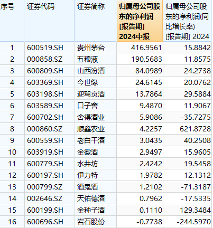
Task: Click growth rate 11.8575
Action: [x=197, y=59]
